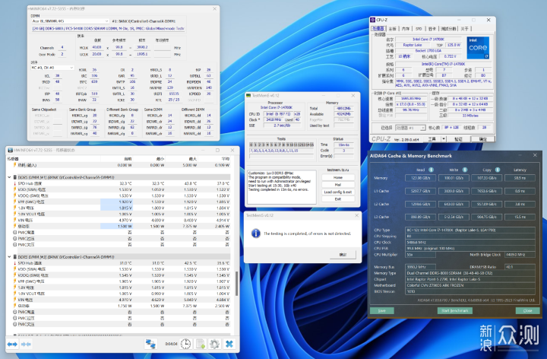
Task: Open MC #3 CH #0 timing channel dropdown
Action: pyautogui.click(x=52, y=68)
